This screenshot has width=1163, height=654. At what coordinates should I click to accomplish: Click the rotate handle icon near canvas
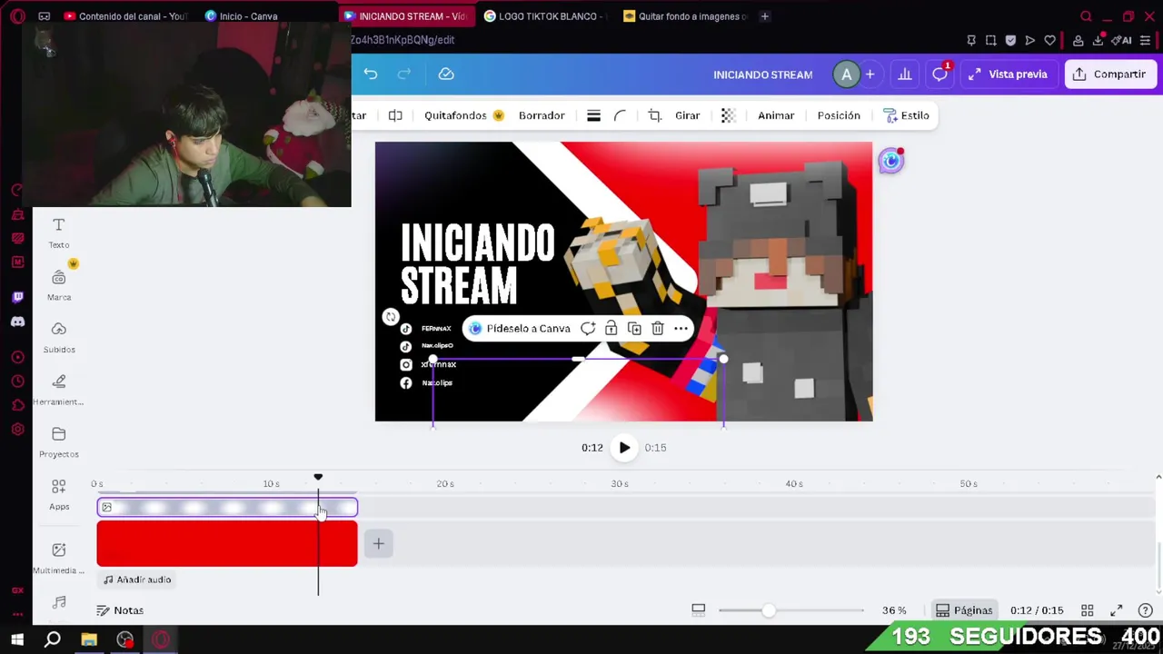391,317
